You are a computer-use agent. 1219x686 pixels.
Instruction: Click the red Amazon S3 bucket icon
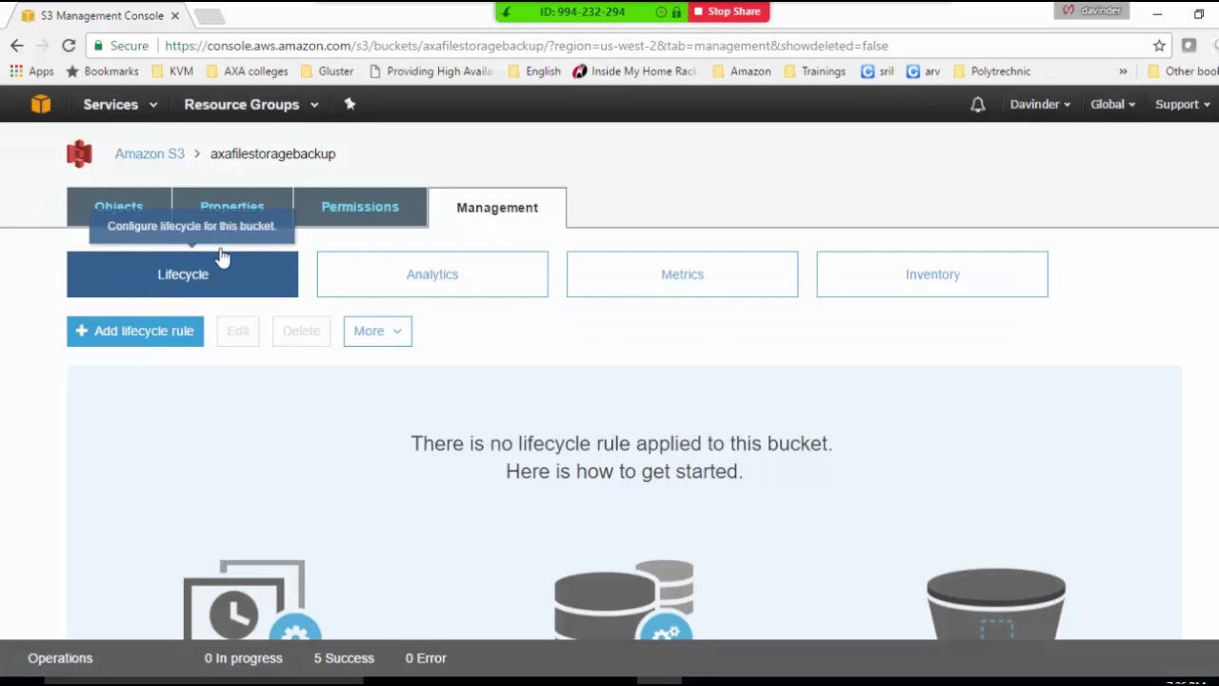pos(79,153)
